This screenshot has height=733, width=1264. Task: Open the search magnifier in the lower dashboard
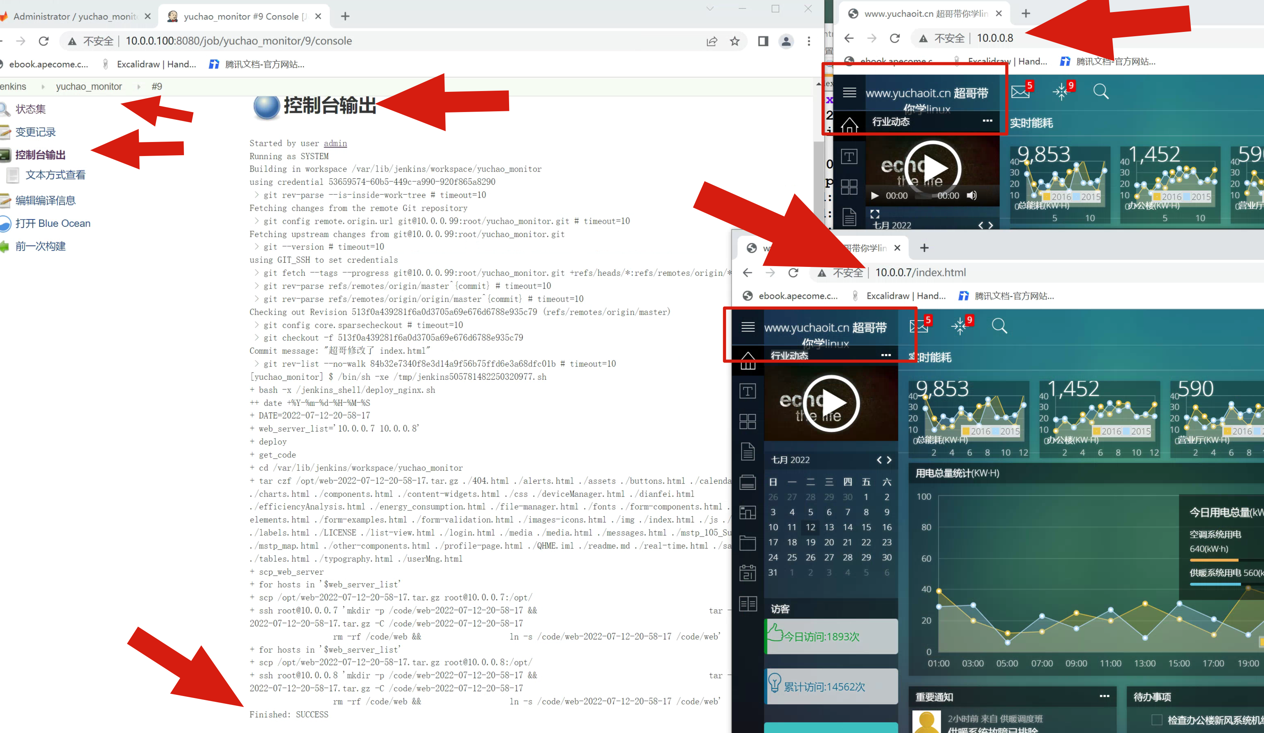pos(999,326)
